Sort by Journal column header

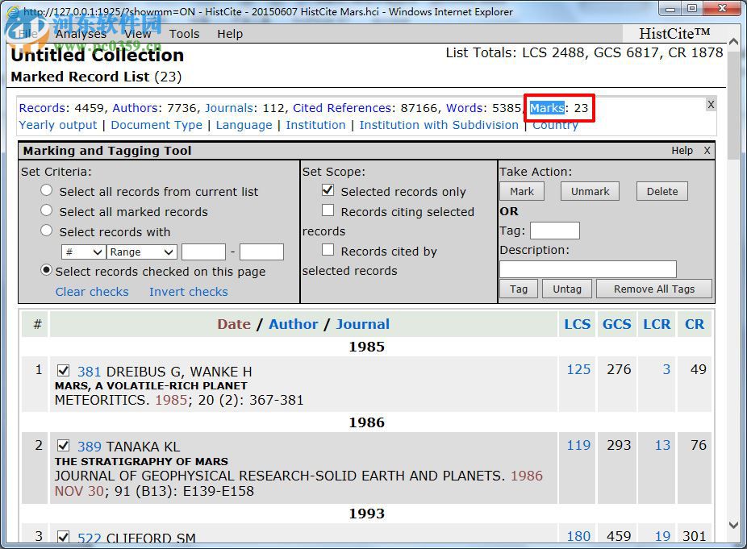[x=362, y=324]
